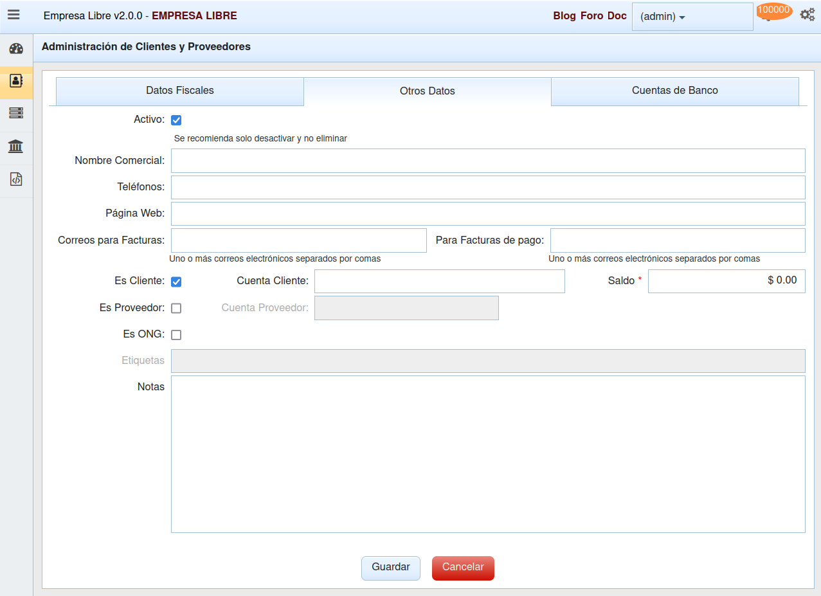Open the bank building sidebar icon
The width and height of the screenshot is (821, 596).
click(x=16, y=147)
